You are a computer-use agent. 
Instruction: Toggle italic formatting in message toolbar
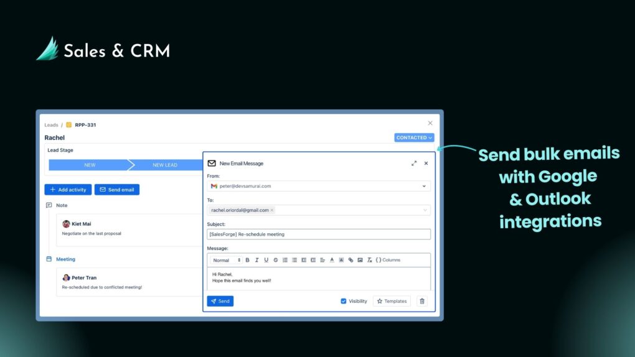click(256, 260)
